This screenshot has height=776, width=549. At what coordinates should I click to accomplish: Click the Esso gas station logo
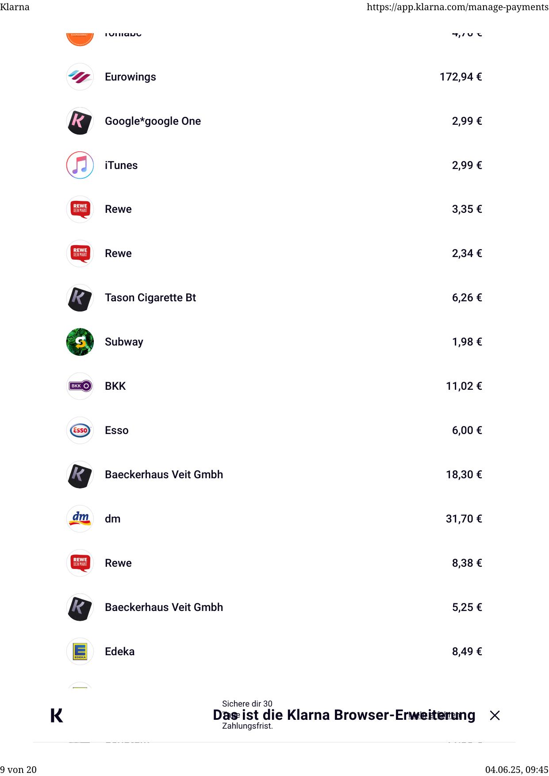tap(80, 430)
